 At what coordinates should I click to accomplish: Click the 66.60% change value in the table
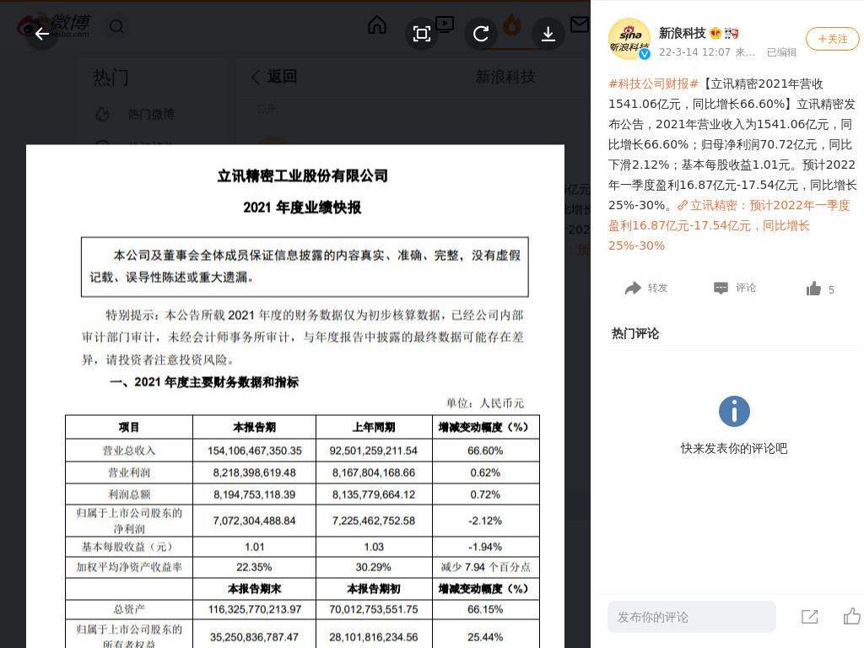485,451
